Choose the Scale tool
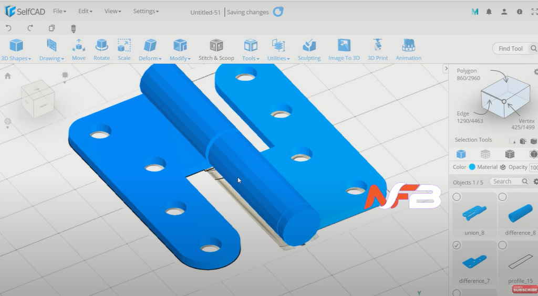 pos(124,50)
